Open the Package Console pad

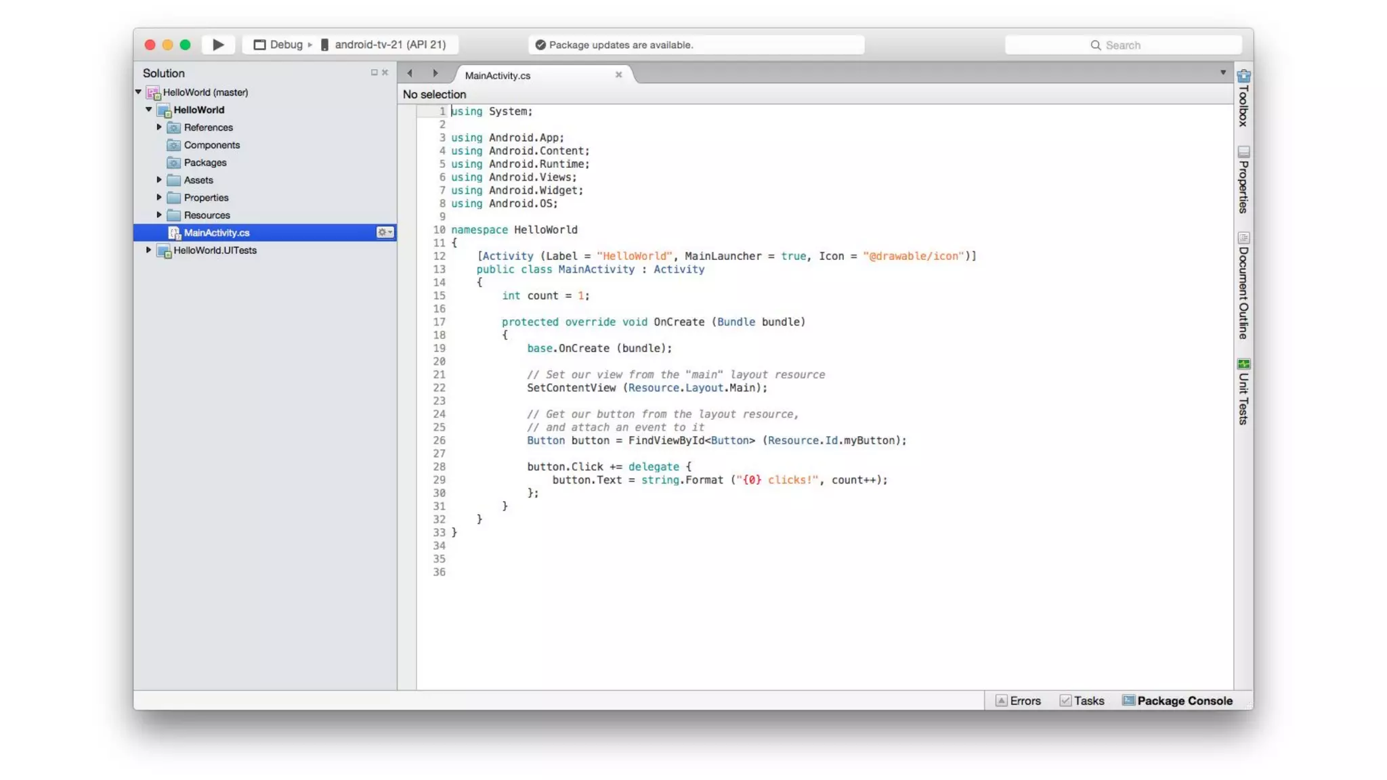[1177, 701]
